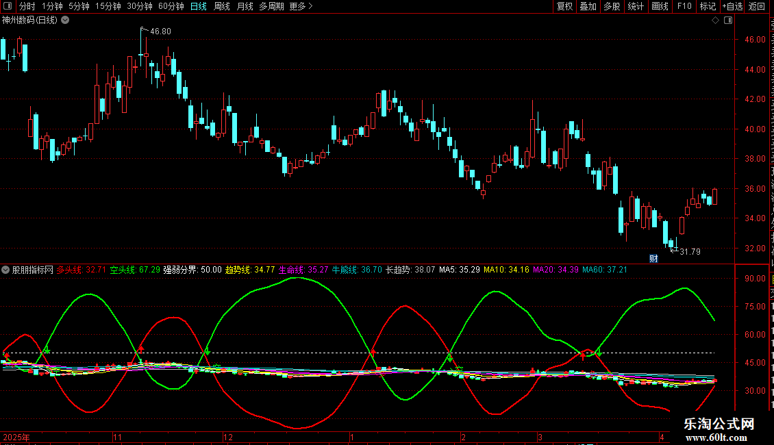This screenshot has height=445, width=774.
Task: Click the 叠加 overlay button
Action: click(588, 6)
